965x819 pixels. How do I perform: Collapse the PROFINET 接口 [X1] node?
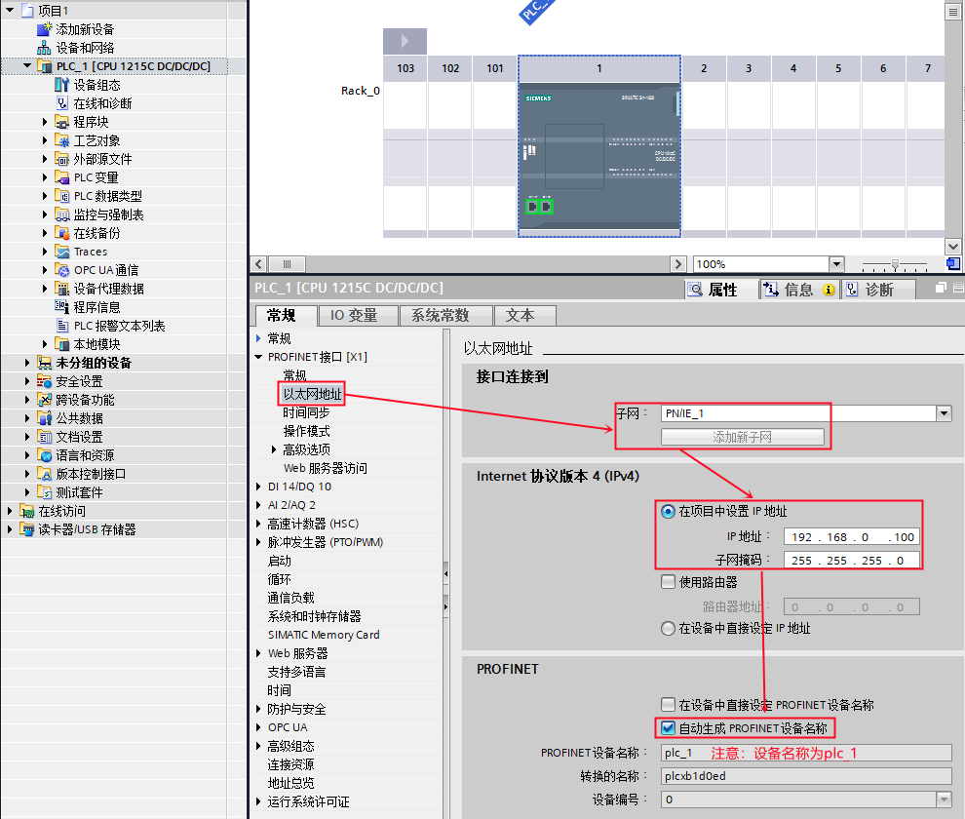coord(258,357)
